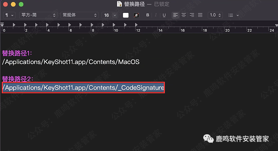This screenshot has width=278, height=151.
Task: Toggle underline formatting
Action: [x=164, y=15]
